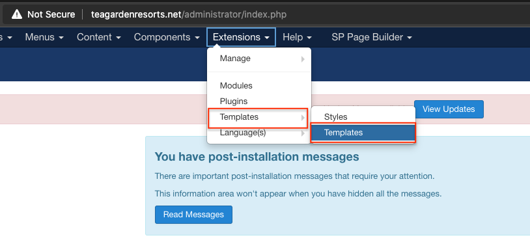Click the Not Secure warning icon
The height and width of the screenshot is (242, 530).
point(16,14)
